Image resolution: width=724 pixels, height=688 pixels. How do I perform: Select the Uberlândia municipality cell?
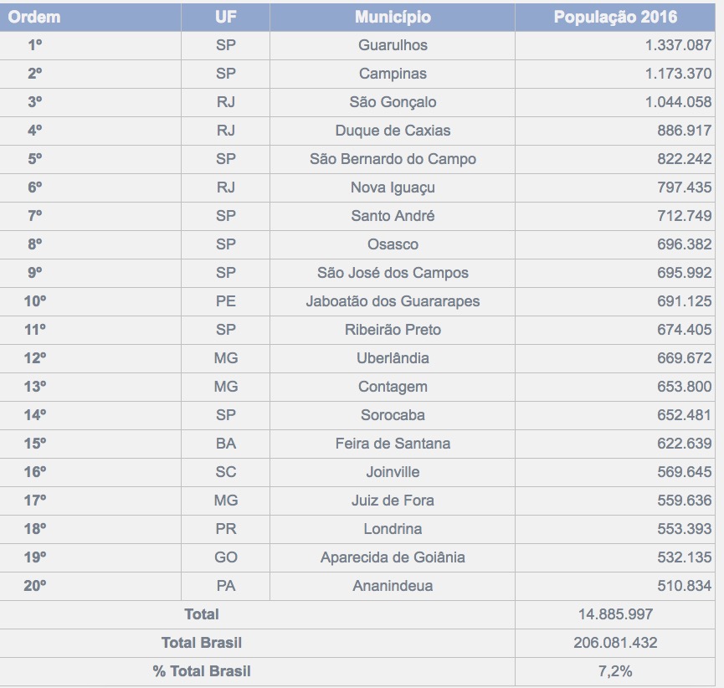(x=393, y=358)
